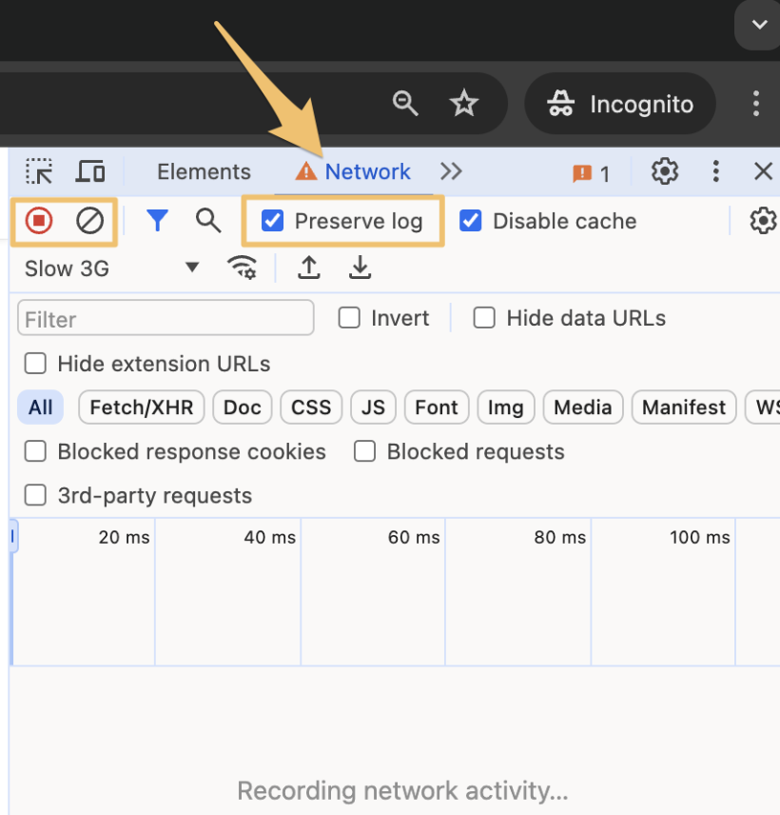The image size is (780, 815).
Task: Click the 100 ms timeline marker
Action: 699,537
